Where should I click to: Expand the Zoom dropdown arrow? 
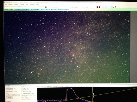pos(112,7)
